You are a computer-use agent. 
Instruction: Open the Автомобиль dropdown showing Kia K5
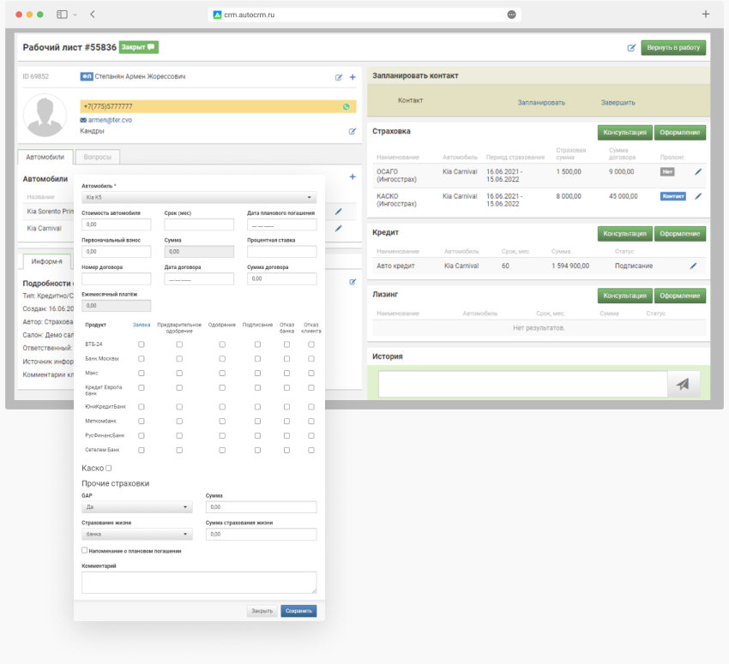pyautogui.click(x=199, y=197)
